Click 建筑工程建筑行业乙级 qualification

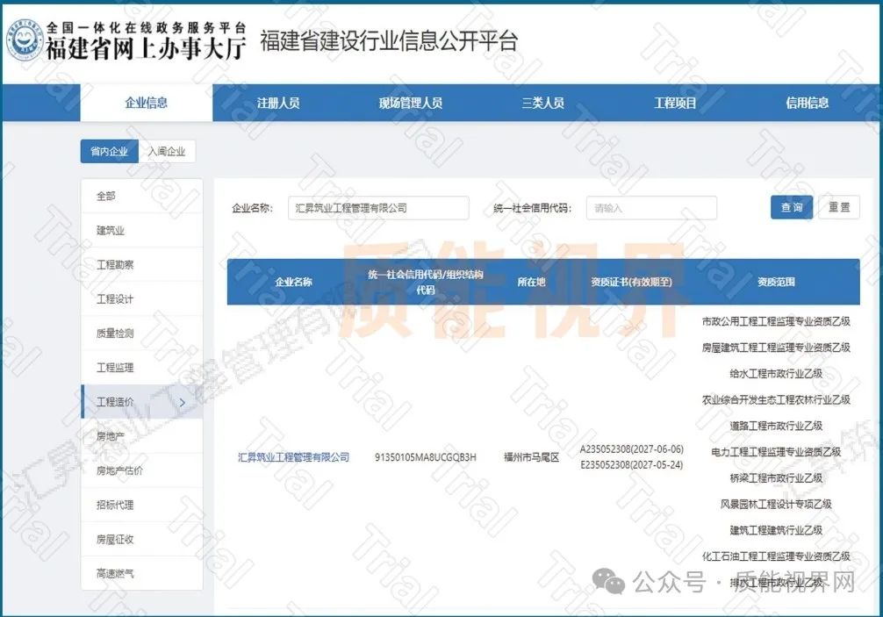click(x=776, y=530)
